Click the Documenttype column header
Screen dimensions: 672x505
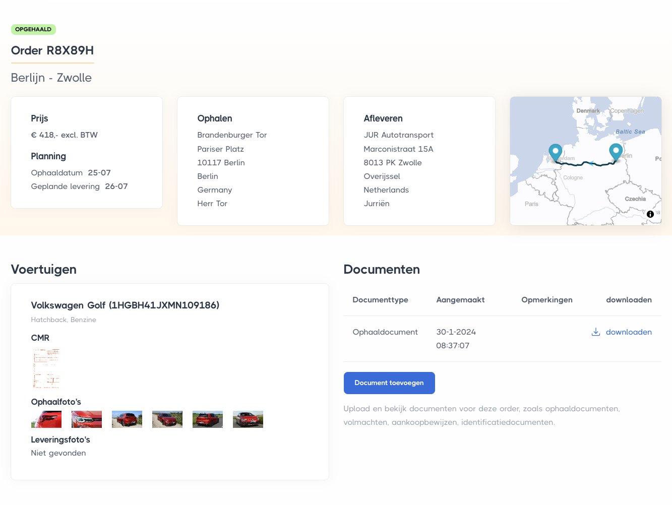click(380, 300)
